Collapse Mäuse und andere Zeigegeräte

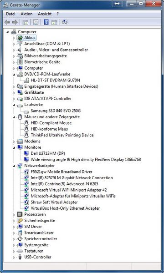click(x=14, y=117)
